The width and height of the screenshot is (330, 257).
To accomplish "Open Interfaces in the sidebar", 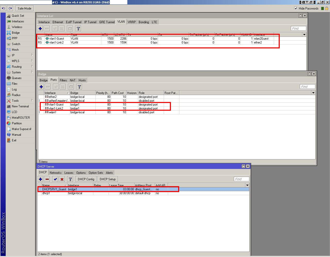I will 18,21.
